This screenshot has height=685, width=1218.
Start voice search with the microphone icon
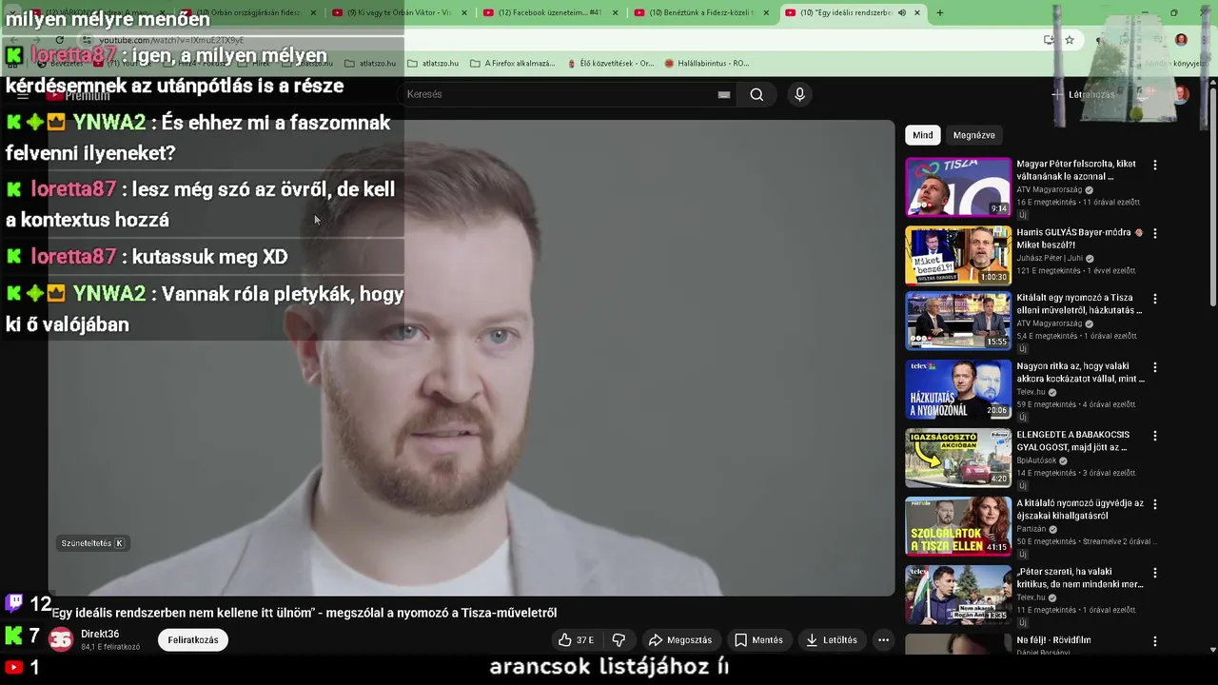click(799, 94)
